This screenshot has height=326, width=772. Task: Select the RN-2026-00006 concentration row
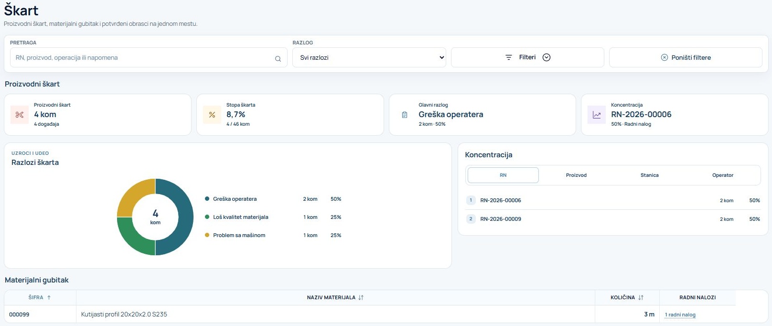click(613, 200)
